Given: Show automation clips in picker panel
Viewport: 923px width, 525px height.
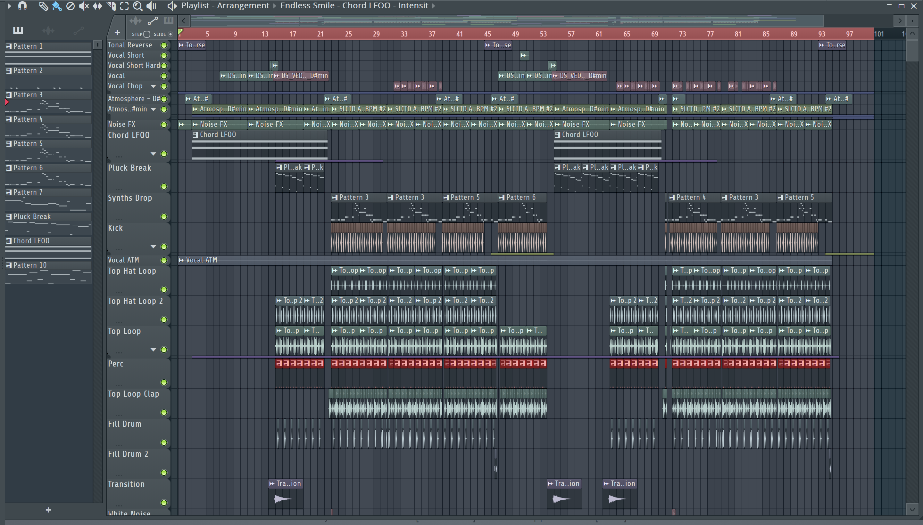Looking at the screenshot, I should tap(78, 31).
